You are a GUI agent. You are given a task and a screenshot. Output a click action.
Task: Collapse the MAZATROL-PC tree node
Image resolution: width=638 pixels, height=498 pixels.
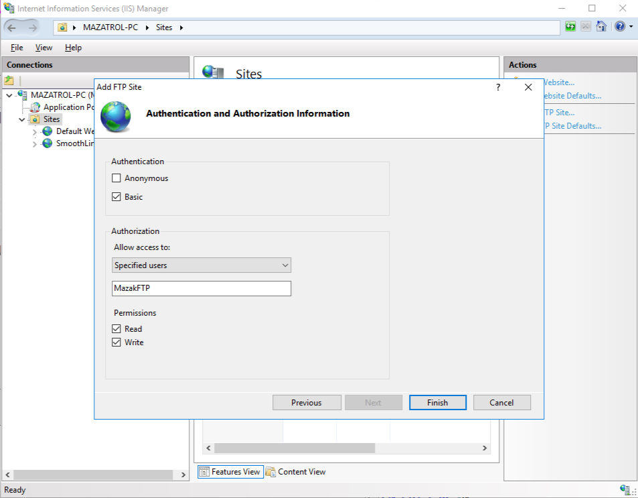coord(9,95)
